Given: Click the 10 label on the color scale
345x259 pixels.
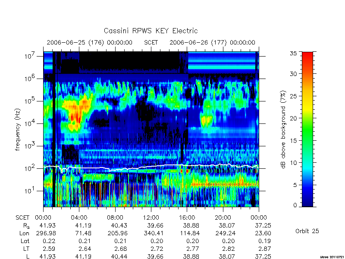Looking at the screenshot, I should [293, 163].
